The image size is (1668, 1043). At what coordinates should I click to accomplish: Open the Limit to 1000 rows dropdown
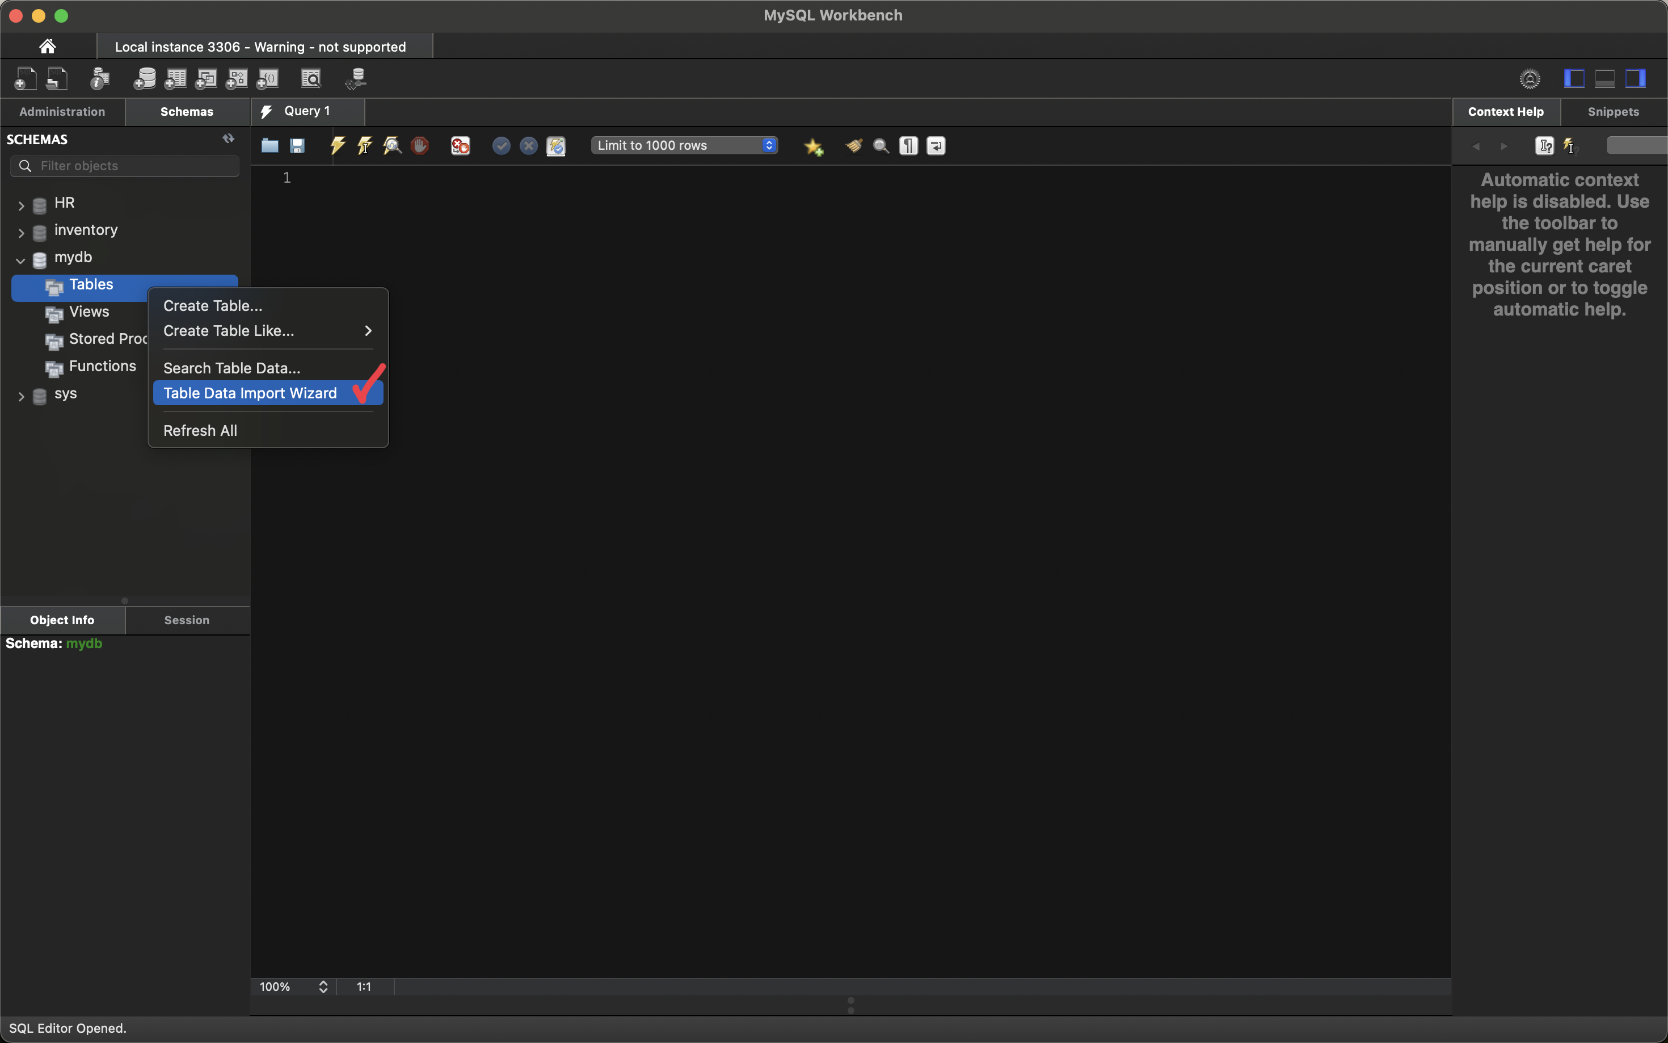[684, 145]
